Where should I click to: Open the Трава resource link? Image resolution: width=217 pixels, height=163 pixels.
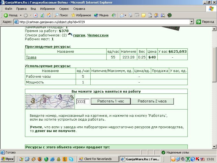point(31,57)
